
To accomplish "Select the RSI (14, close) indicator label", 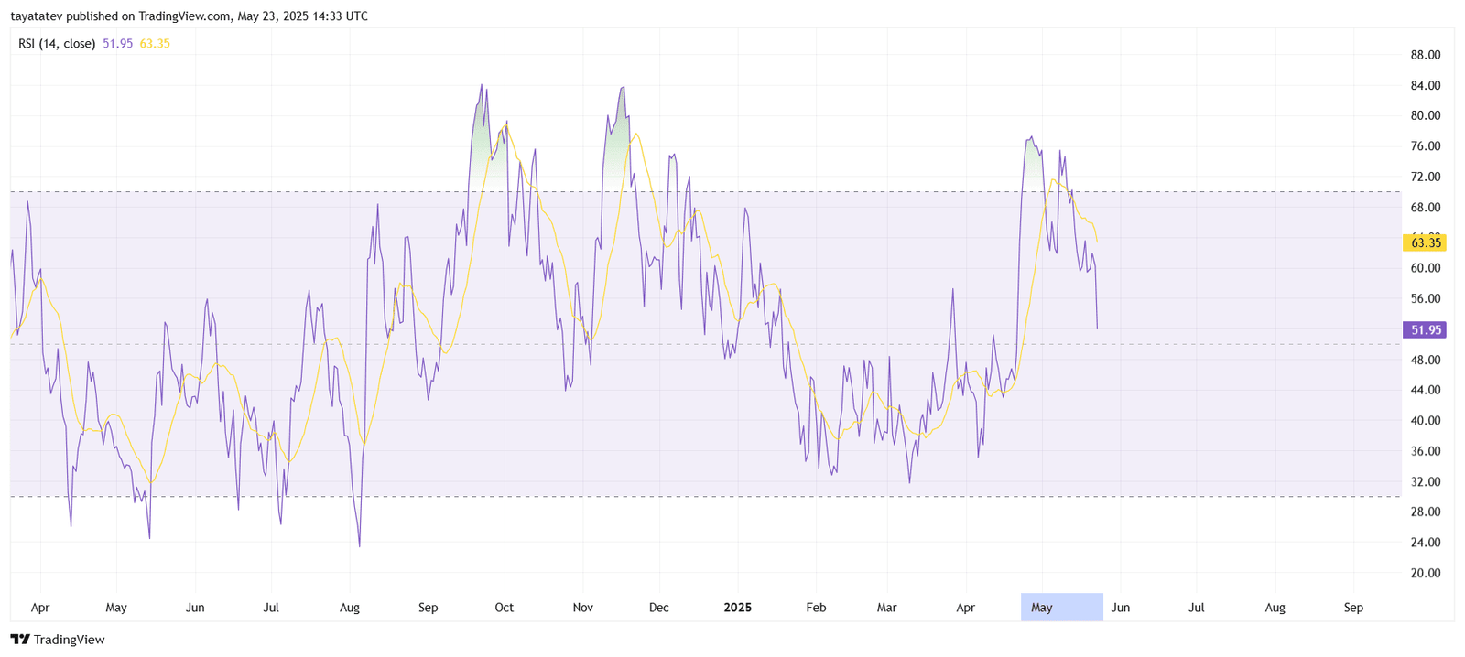I will (57, 43).
